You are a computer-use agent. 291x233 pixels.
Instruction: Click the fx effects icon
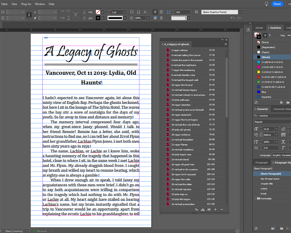pyautogui.click(x=145, y=12)
